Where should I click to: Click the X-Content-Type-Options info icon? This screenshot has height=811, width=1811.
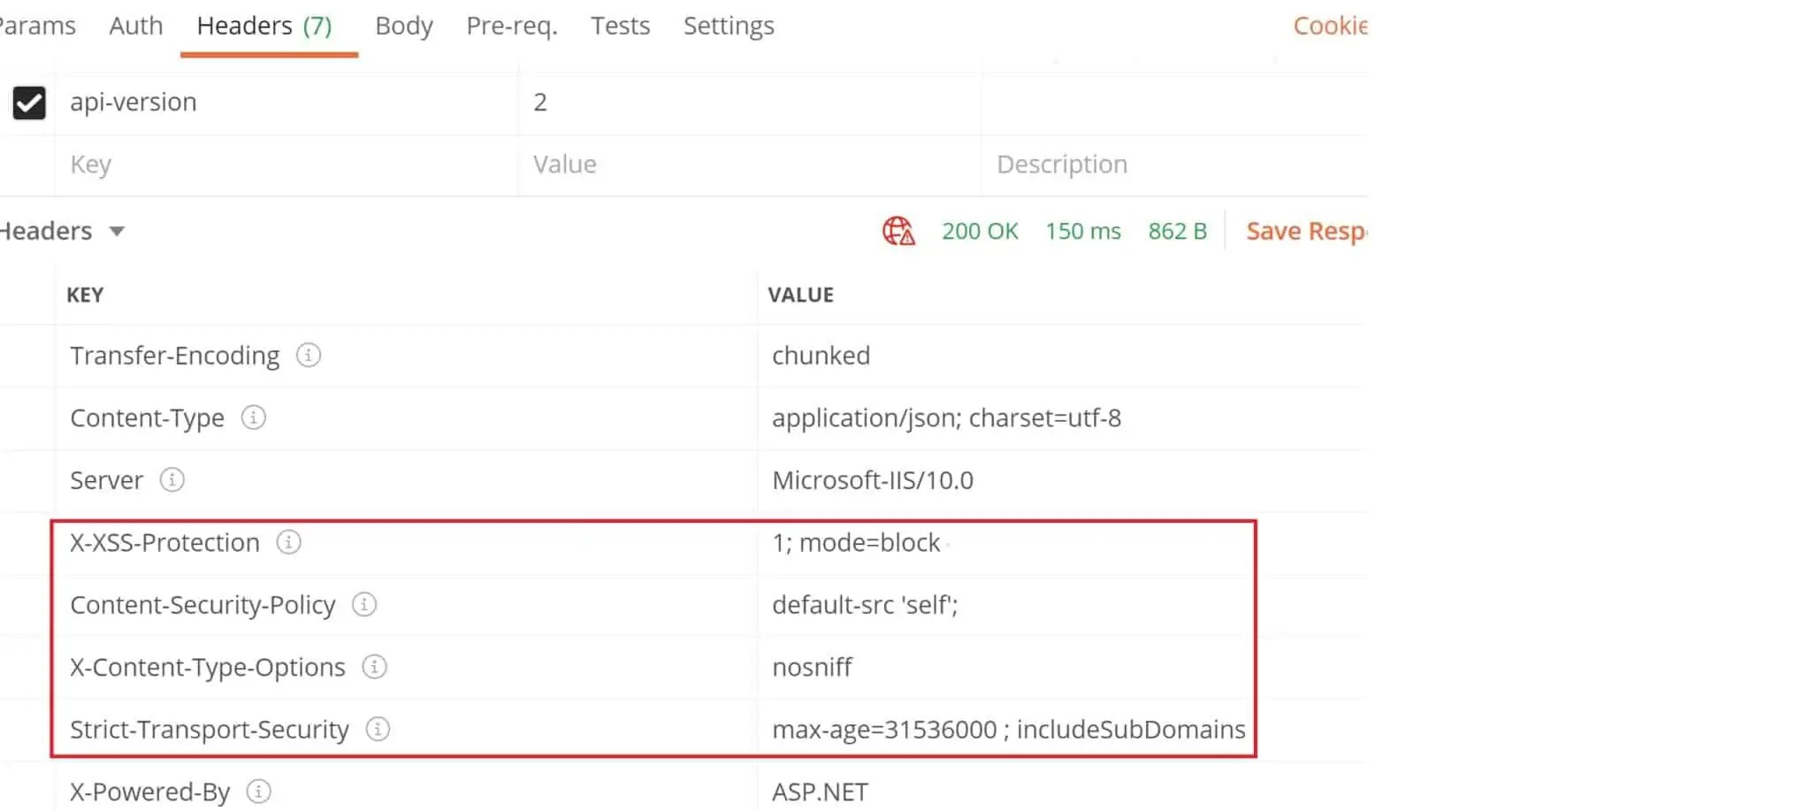[375, 668]
